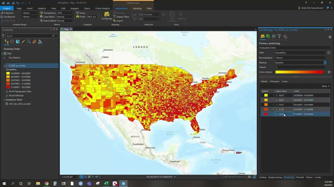Screen dimensions: 334x187
Task: Toggle Fire_Stations layer visibility checkbox
Action: point(7,58)
